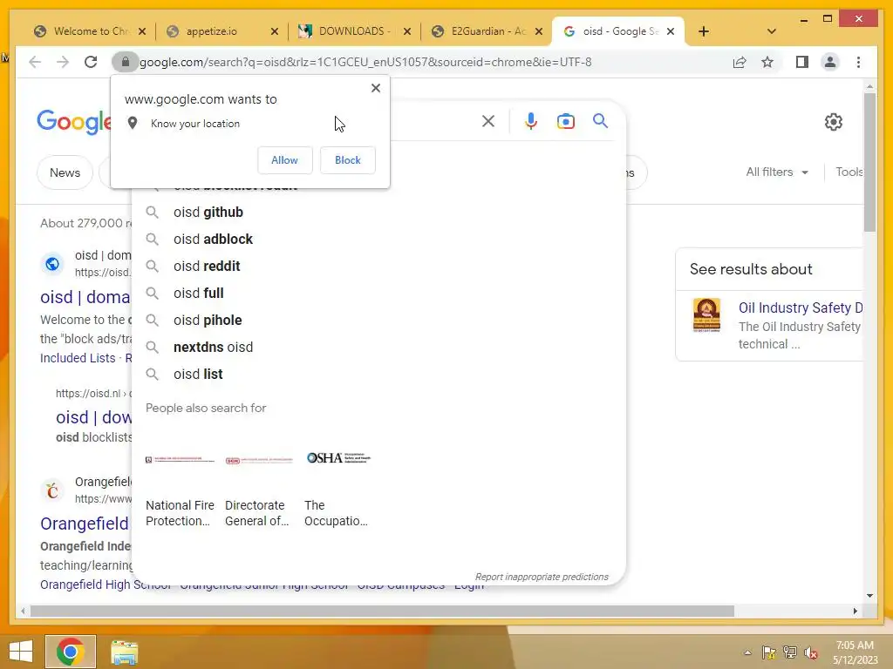This screenshot has width=893, height=669.
Task: Select suggestion oisd adblock
Action: [x=378, y=239]
